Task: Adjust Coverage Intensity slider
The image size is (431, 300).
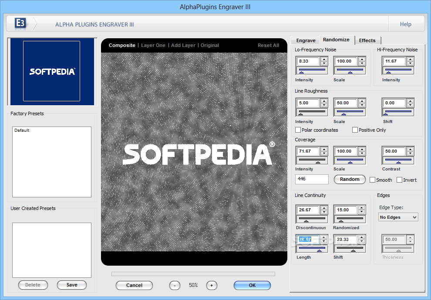Action: click(312, 160)
